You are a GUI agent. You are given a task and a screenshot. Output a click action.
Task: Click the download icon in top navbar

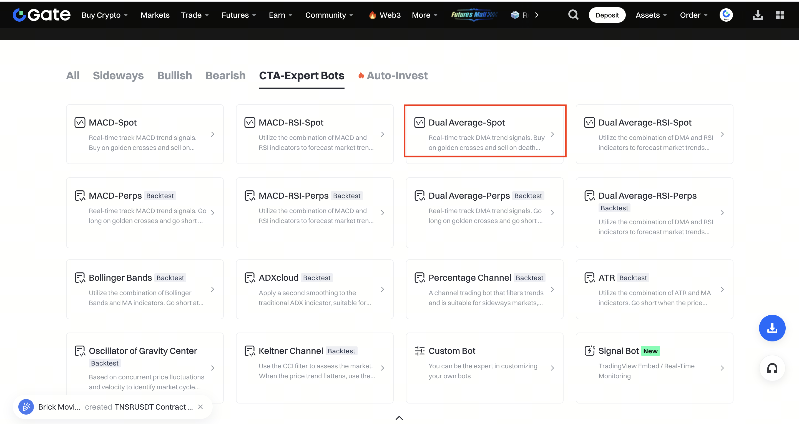pos(757,15)
